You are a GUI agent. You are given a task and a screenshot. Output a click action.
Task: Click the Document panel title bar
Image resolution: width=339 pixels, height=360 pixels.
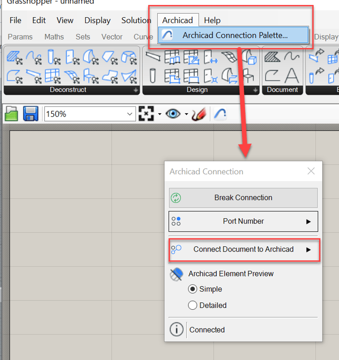[282, 90]
